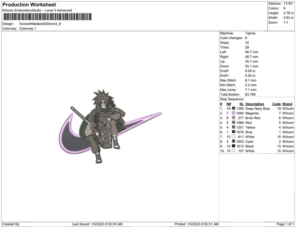Click the Height value 2.76 in

288,13
